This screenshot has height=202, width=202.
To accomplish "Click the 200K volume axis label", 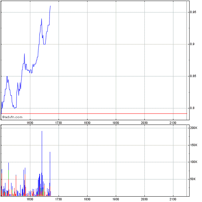I will coord(194,128).
